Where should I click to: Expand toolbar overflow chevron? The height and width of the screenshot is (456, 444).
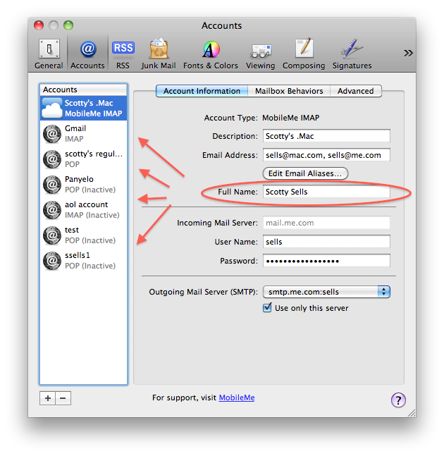click(x=407, y=53)
